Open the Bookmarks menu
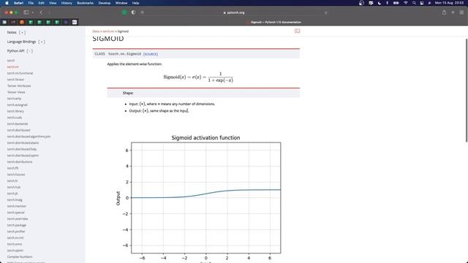This screenshot has width=468, height=263. (85, 3)
